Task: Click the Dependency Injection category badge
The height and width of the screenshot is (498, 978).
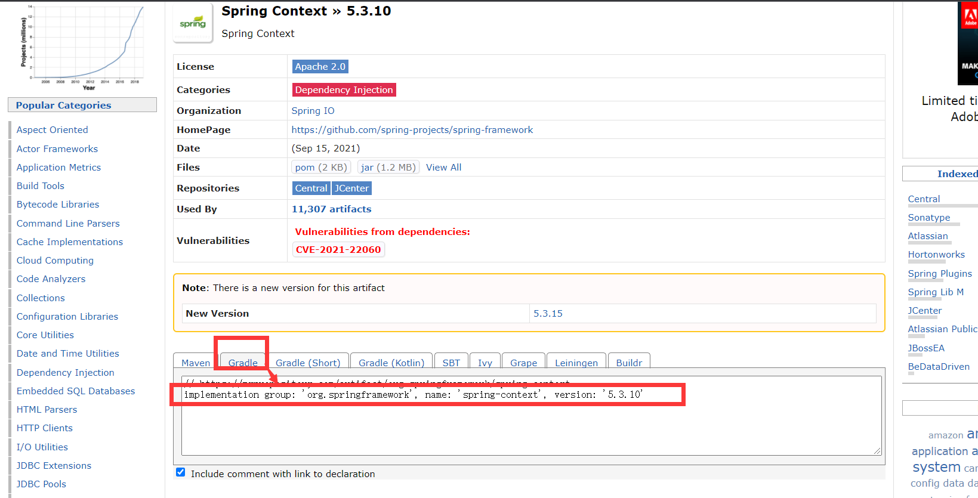Action: (x=344, y=90)
